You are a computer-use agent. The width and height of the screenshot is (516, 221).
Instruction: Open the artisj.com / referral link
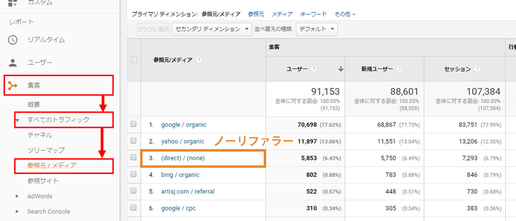click(188, 191)
